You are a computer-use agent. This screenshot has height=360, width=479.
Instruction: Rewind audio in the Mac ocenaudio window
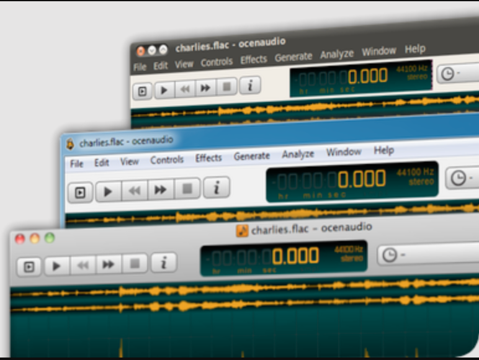click(83, 264)
